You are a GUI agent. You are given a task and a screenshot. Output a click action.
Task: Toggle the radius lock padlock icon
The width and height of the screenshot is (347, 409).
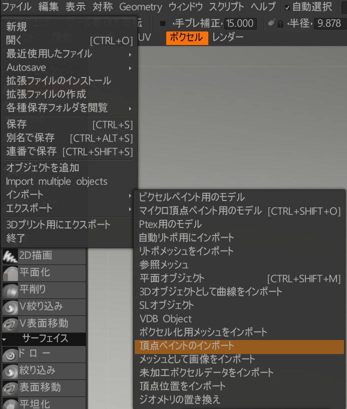(x=280, y=23)
